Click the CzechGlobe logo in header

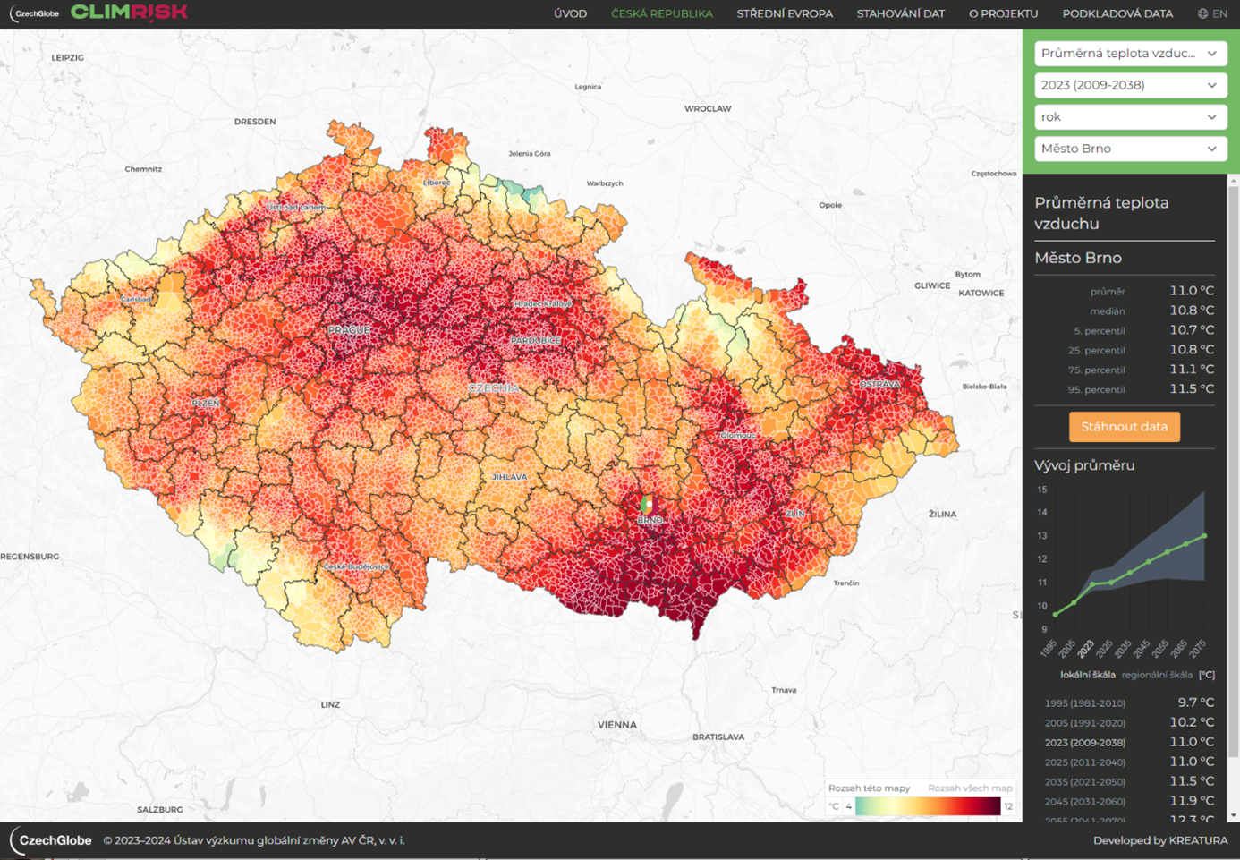[x=34, y=13]
